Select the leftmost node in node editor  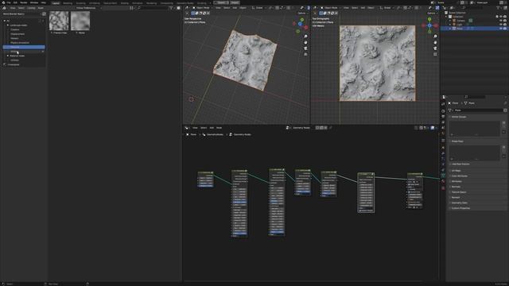tap(206, 180)
